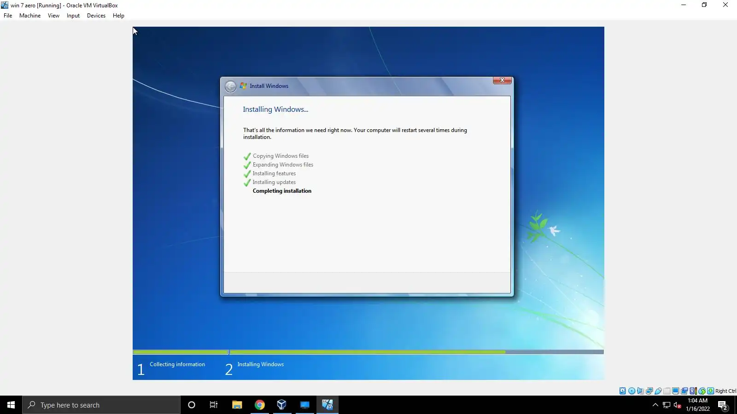Viewport: 737px width, 414px height.
Task: Click the 'Installing Windows' stage 2 label
Action: tap(261, 364)
